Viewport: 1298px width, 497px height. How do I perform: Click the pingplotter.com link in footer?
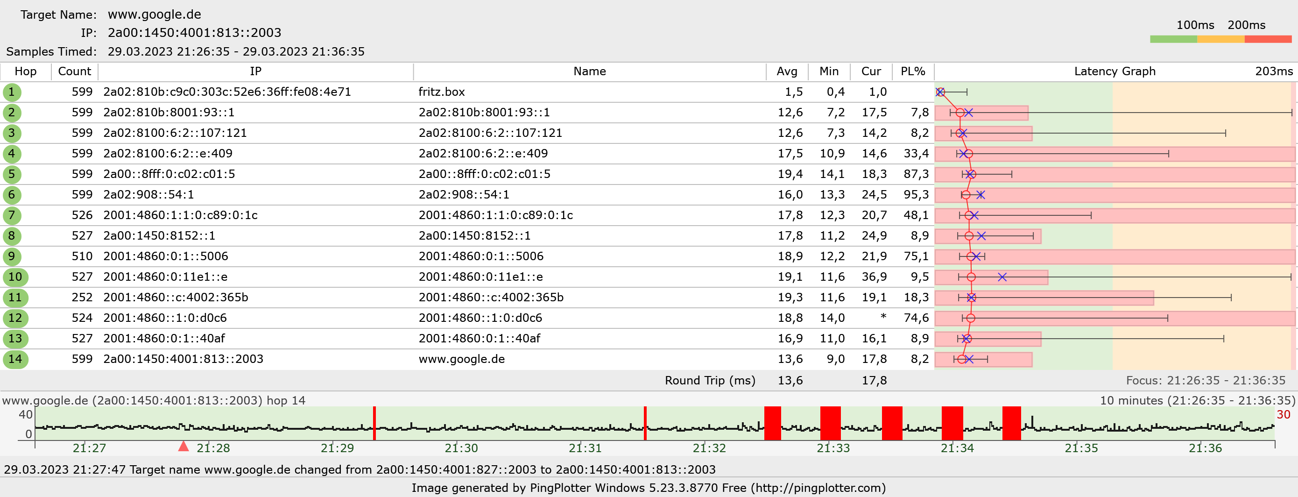[818, 489]
